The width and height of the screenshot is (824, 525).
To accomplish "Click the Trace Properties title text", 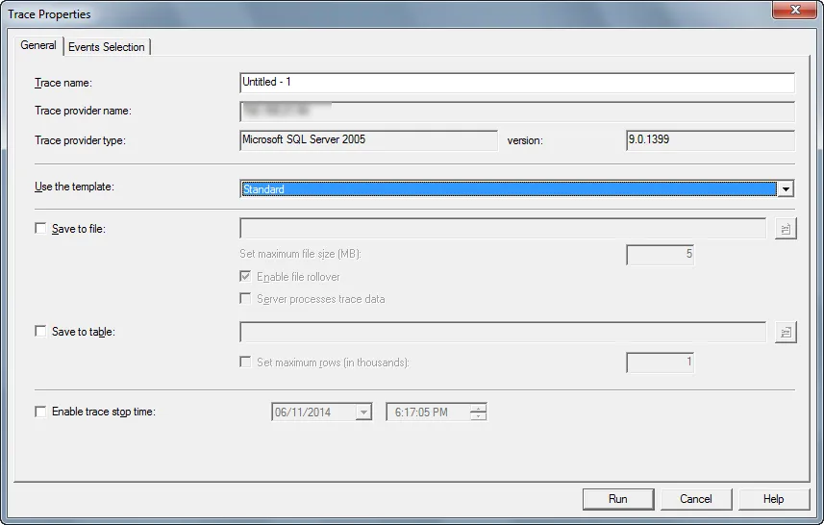I will point(49,14).
